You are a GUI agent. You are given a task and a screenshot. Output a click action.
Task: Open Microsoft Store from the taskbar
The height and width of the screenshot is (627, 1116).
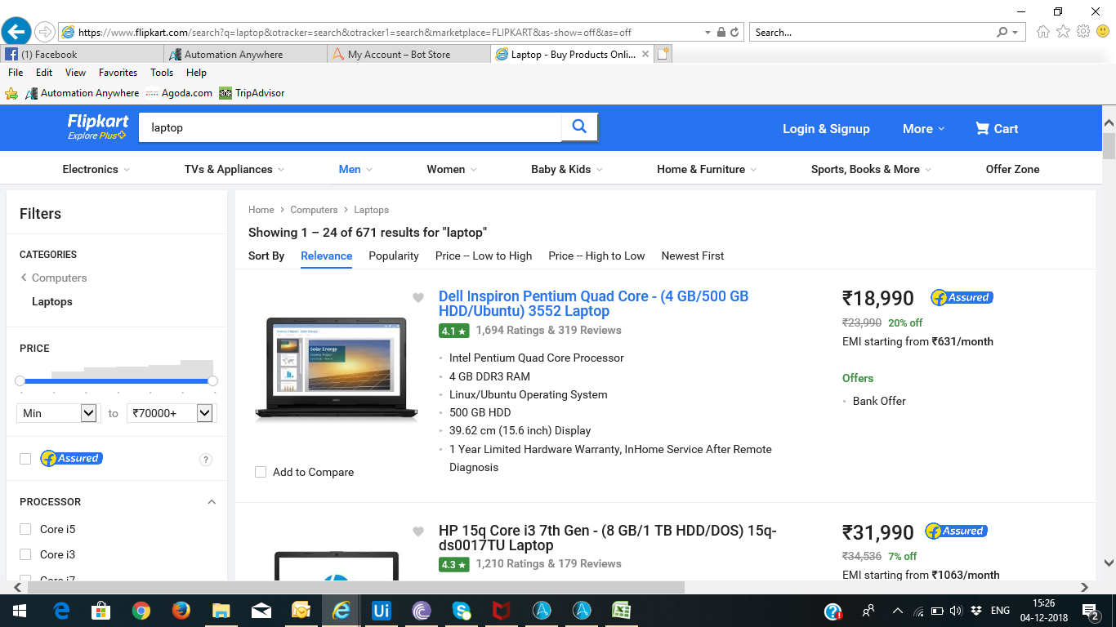pyautogui.click(x=101, y=611)
